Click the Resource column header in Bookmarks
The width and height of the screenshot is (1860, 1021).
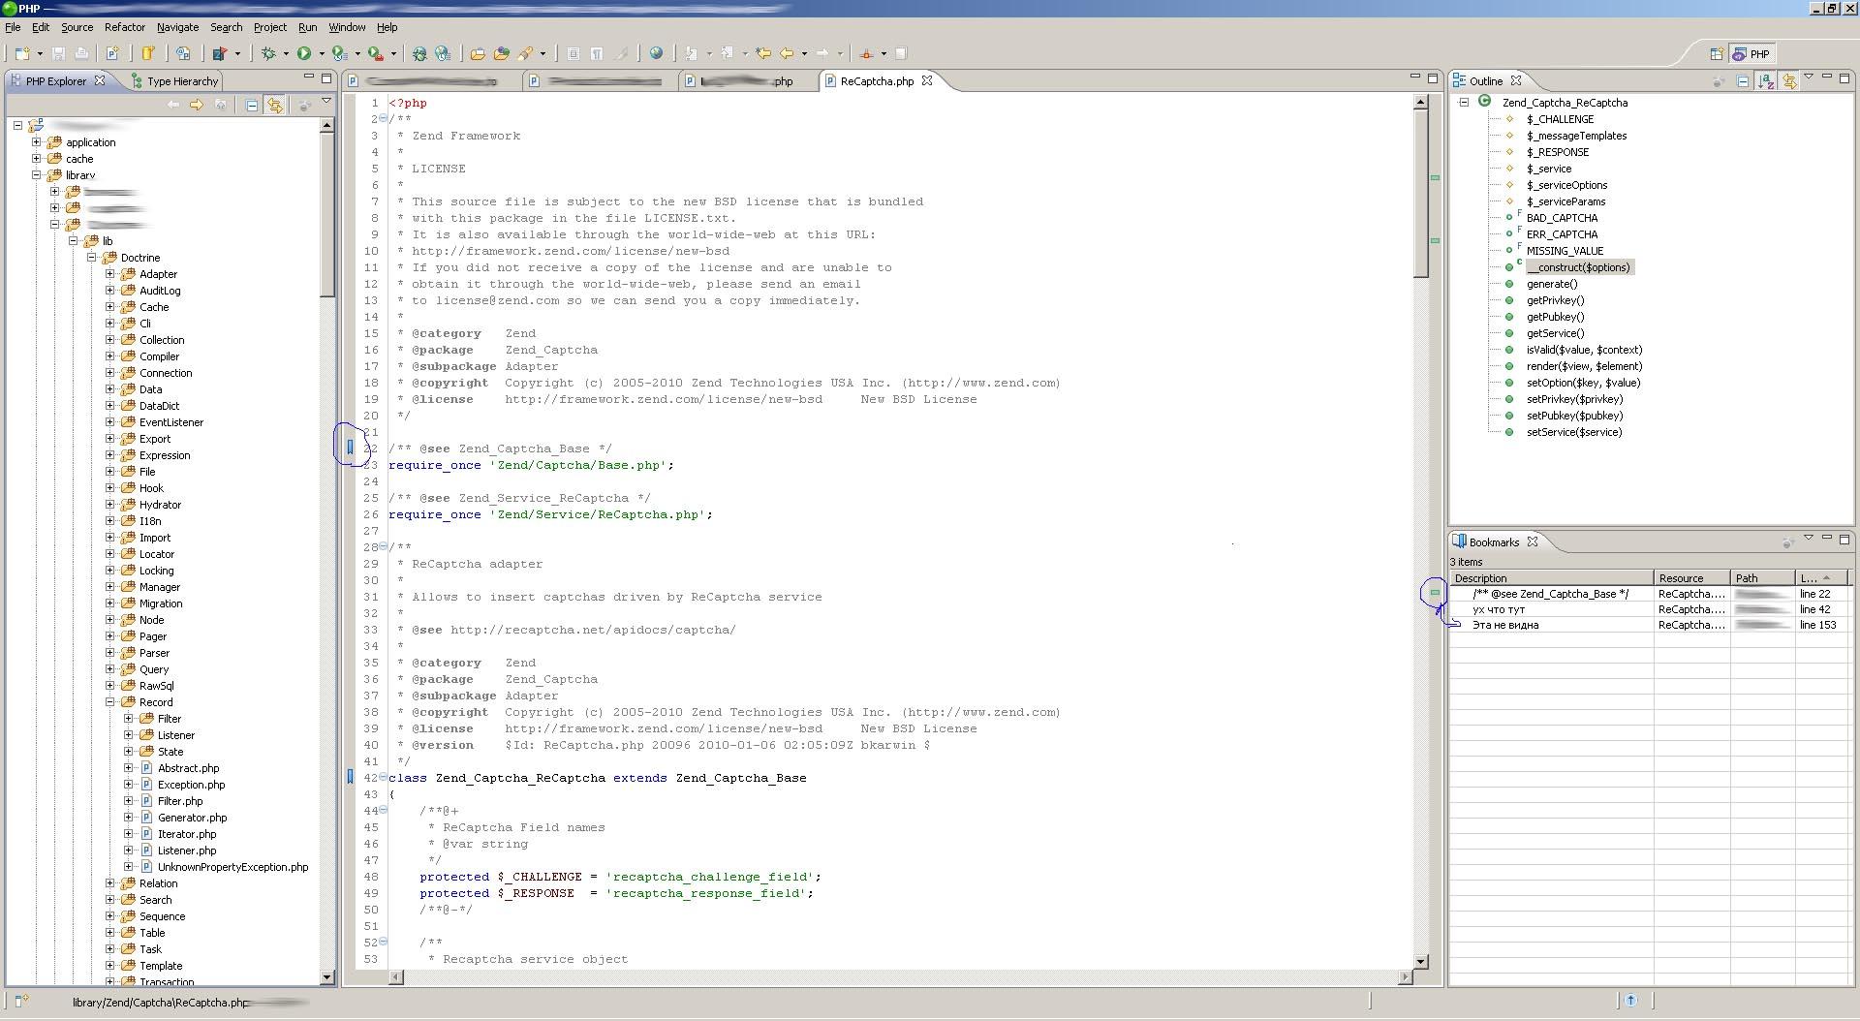(1692, 578)
